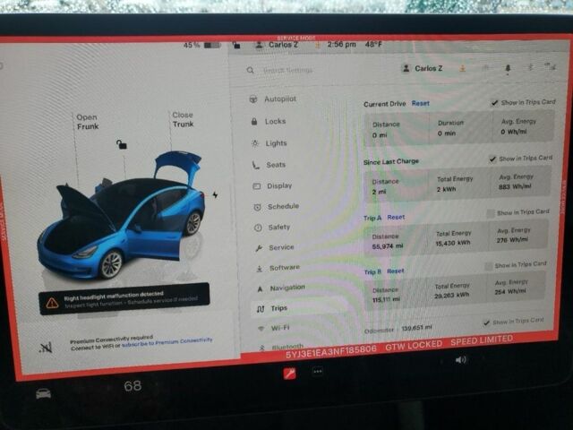Click the no-connectivity signal icon
The height and width of the screenshot is (430, 573).
coord(46,348)
